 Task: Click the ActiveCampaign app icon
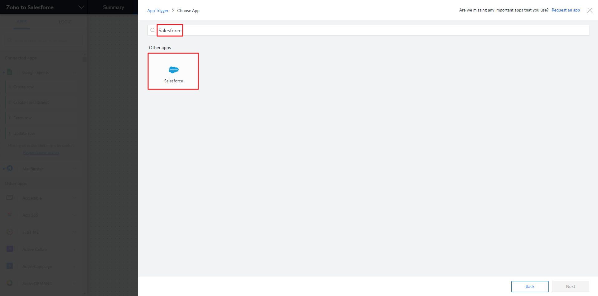click(10, 266)
